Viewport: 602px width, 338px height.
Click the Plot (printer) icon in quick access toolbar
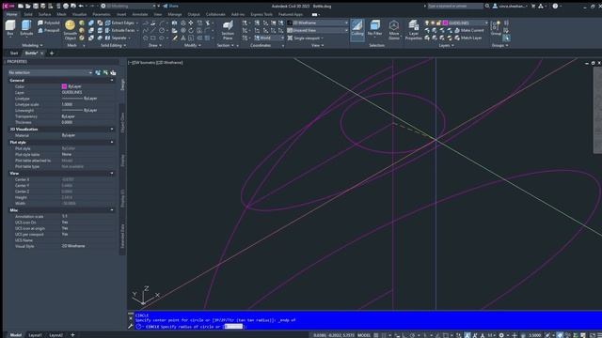66,6
